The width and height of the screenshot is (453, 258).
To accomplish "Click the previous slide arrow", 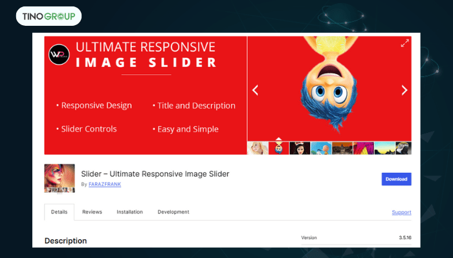I will (255, 90).
